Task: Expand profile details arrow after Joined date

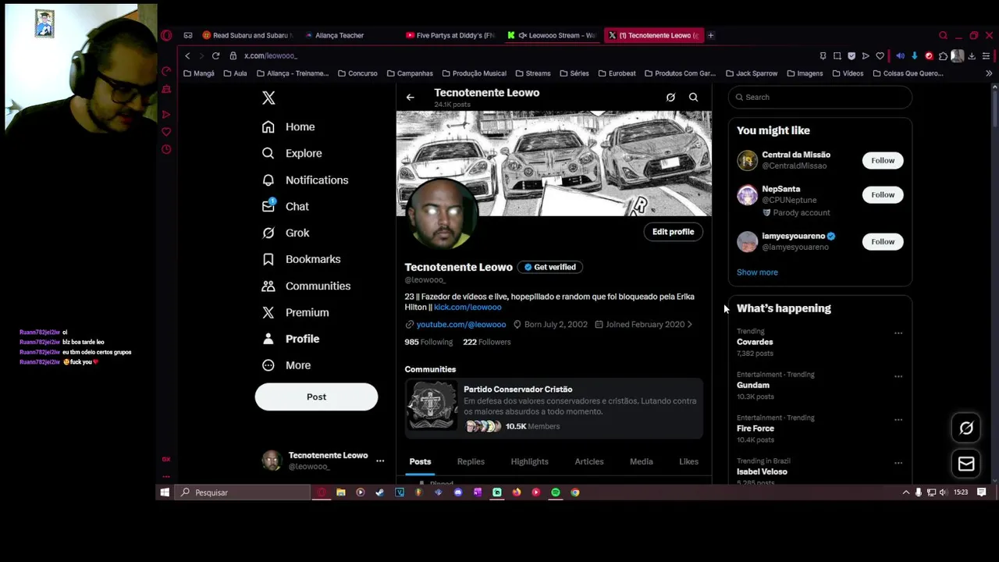Action: pyautogui.click(x=689, y=324)
